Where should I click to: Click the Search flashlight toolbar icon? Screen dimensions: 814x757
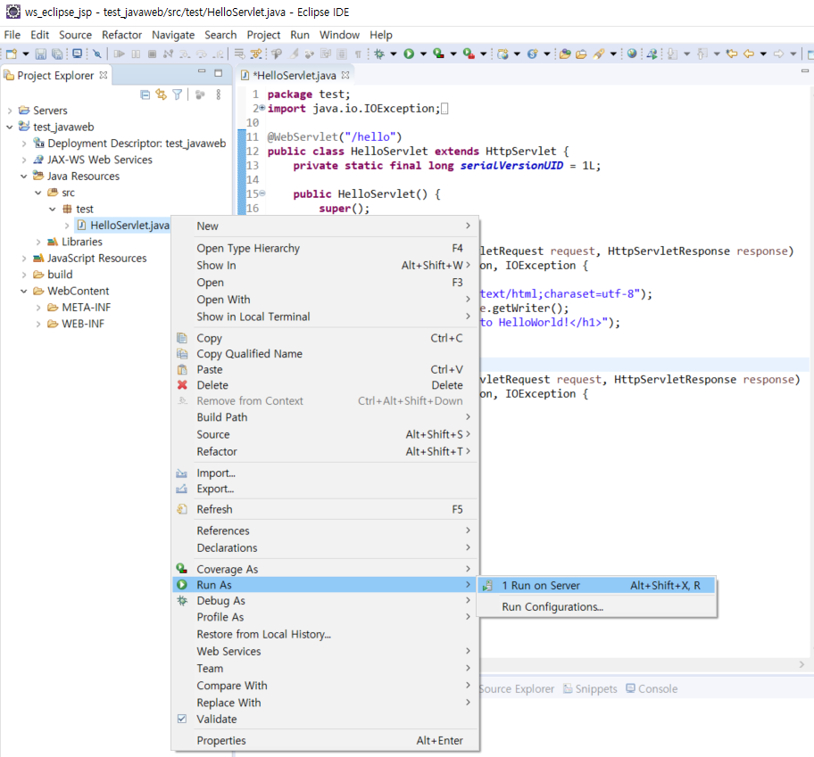click(599, 53)
